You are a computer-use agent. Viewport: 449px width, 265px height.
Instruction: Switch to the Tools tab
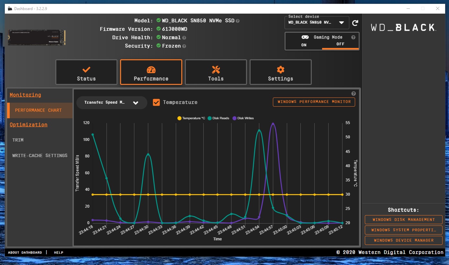pos(216,72)
